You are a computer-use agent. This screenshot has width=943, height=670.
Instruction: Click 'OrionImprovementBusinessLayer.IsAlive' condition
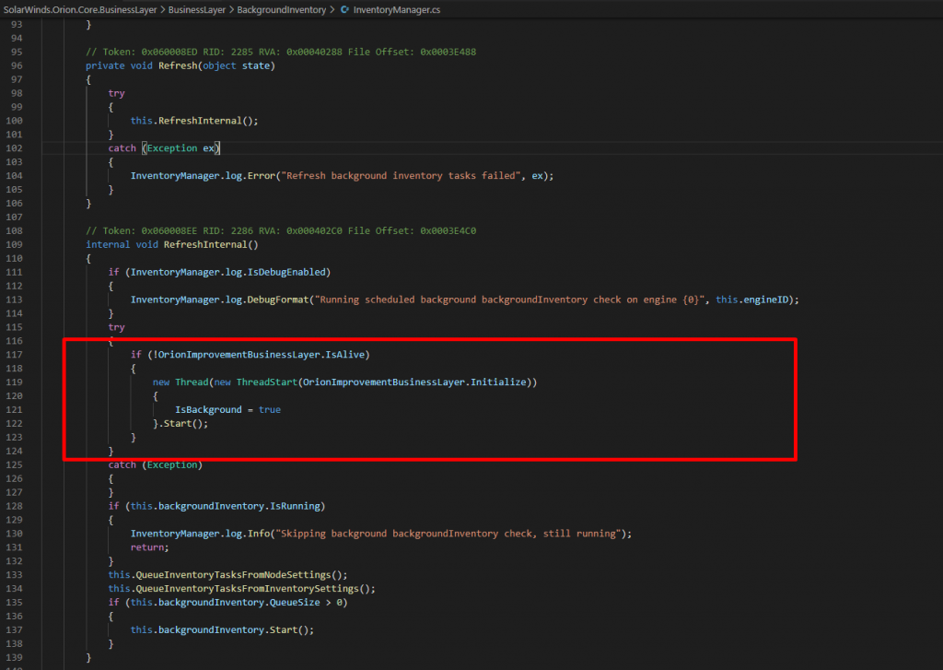pyautogui.click(x=262, y=355)
